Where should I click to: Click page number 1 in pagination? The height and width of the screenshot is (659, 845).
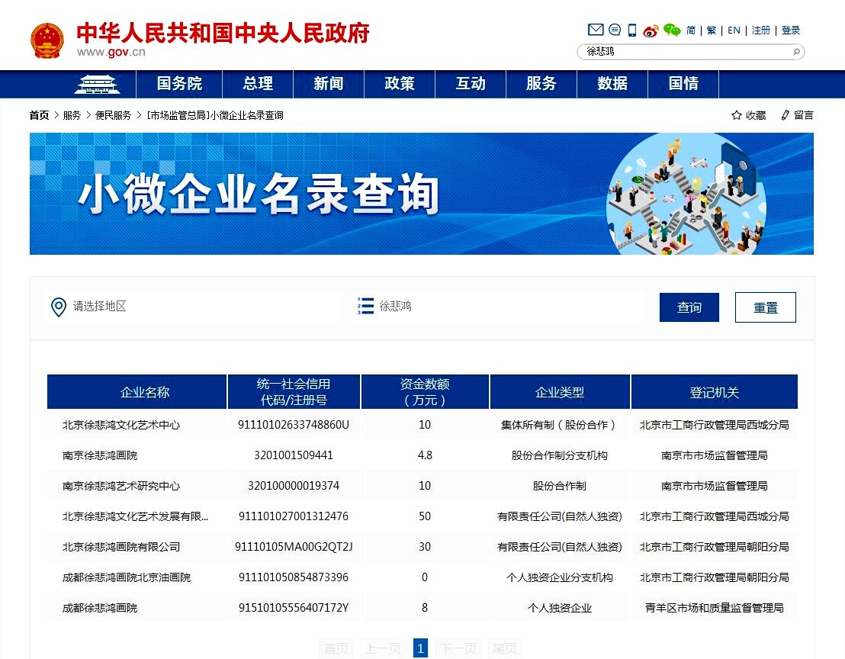(x=420, y=648)
